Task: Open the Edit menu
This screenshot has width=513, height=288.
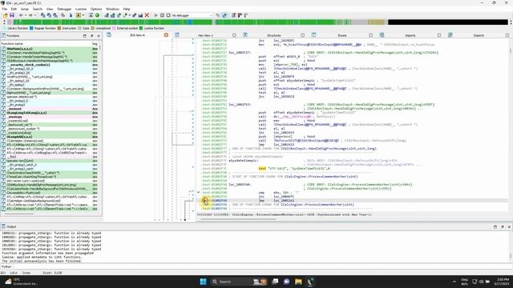Action: tap(14, 9)
